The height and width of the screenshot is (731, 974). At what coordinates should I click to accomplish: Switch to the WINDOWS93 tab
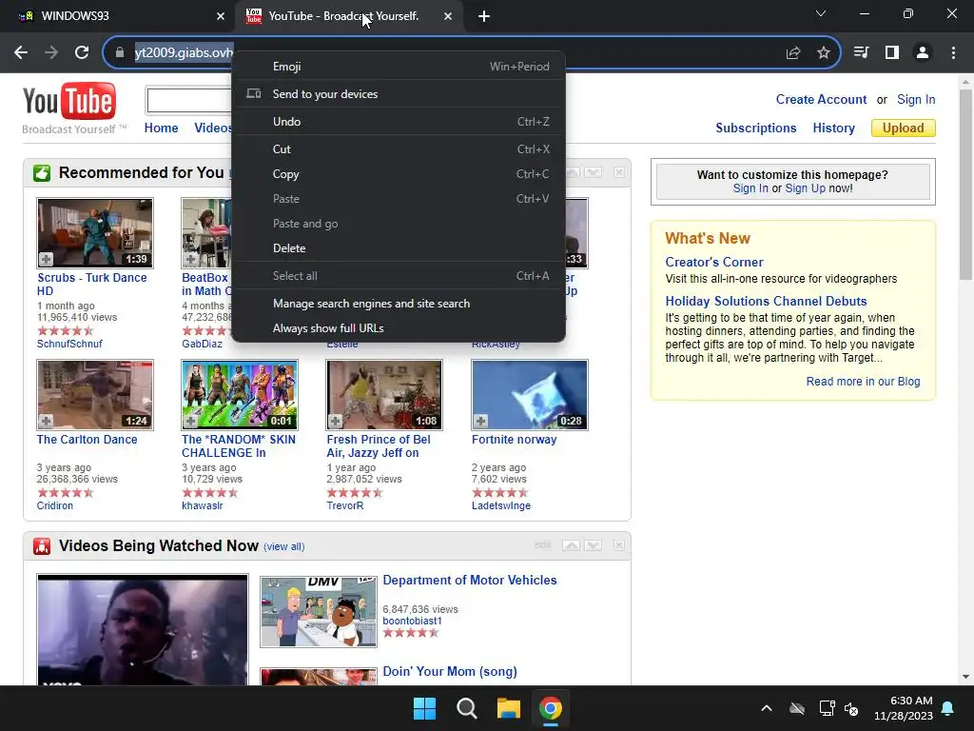point(116,16)
